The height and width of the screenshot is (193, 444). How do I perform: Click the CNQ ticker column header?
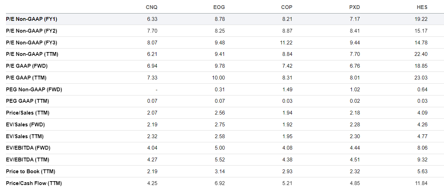pyautogui.click(x=151, y=7)
